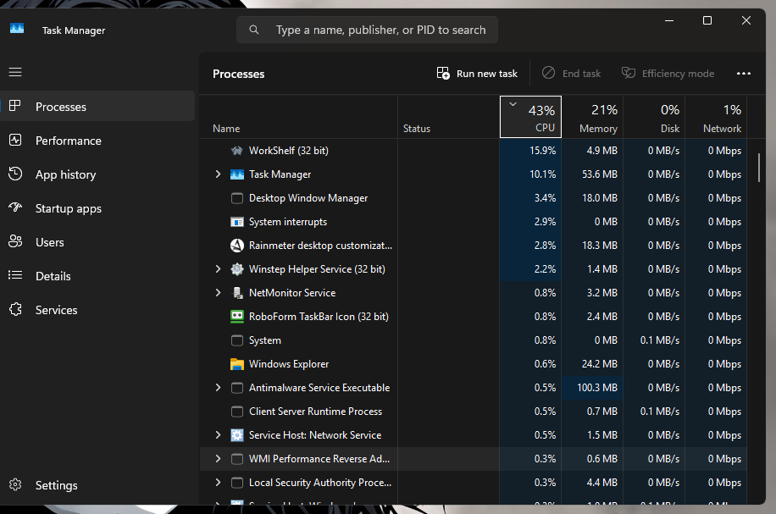
Task: Click the NetMonitor Service icon
Action: pos(237,293)
